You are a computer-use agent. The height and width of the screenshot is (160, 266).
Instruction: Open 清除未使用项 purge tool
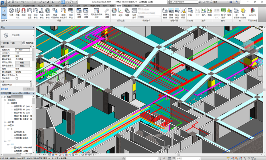click(x=63, y=13)
